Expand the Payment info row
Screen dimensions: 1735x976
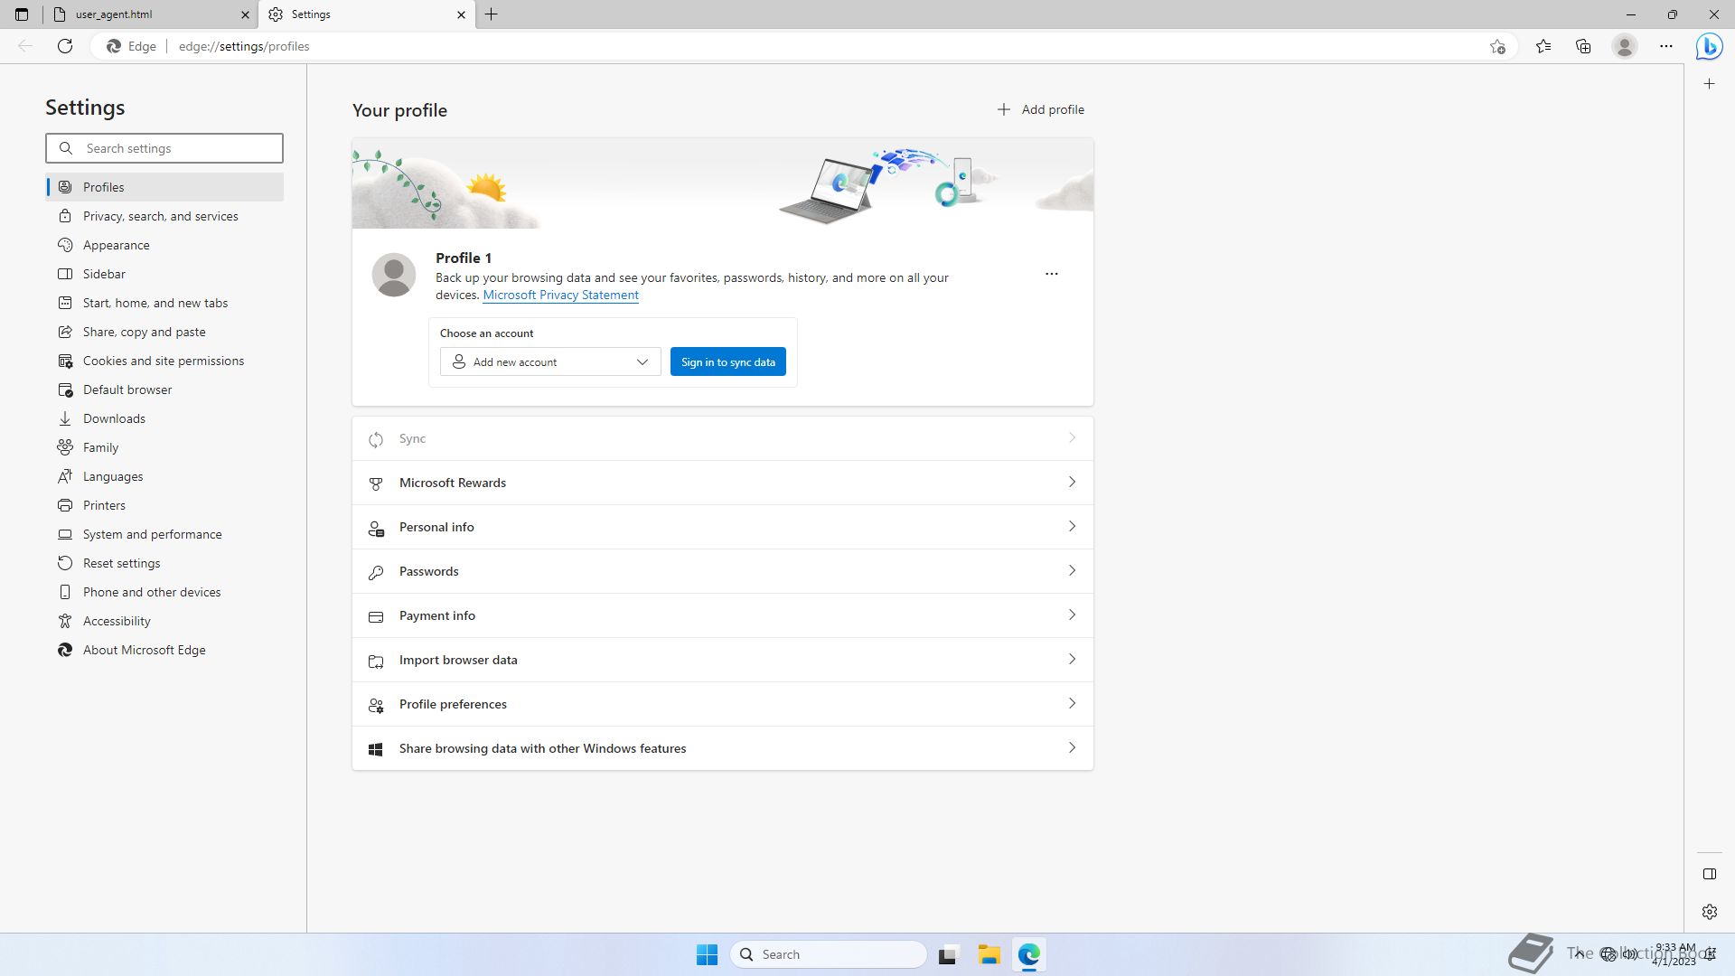(723, 615)
